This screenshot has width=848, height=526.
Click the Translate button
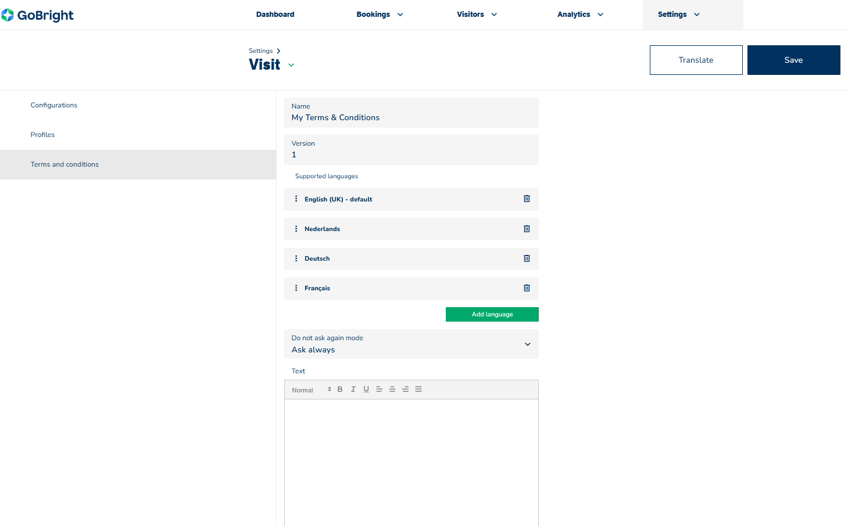(696, 60)
